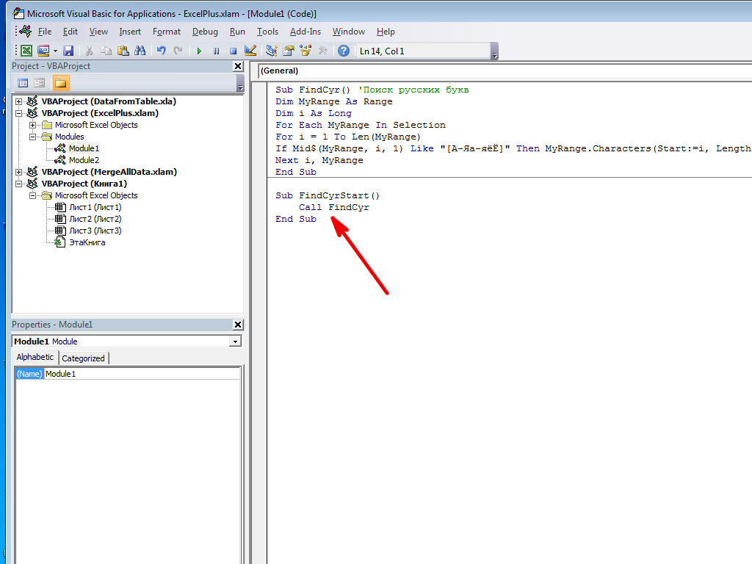Click the Insert UserForm toolbar icon
The width and height of the screenshot is (752, 564).
(43, 51)
